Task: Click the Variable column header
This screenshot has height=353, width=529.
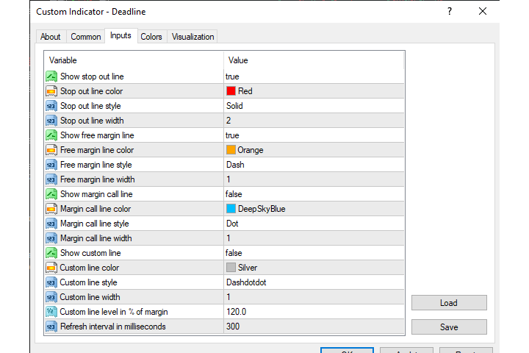Action: click(134, 60)
